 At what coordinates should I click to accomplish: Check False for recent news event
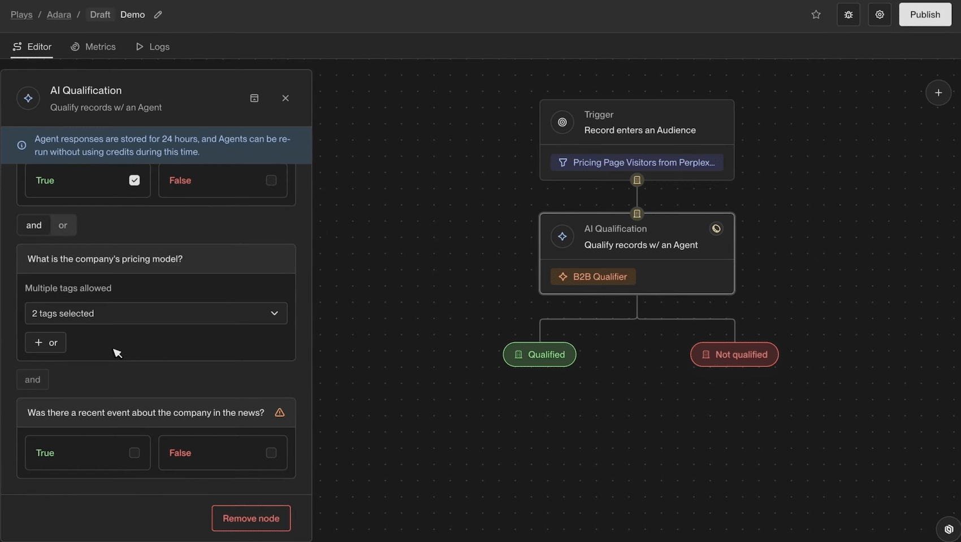click(271, 453)
